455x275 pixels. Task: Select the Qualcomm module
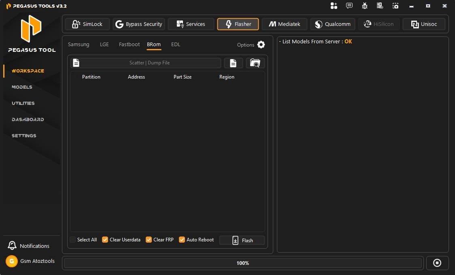(x=332, y=24)
